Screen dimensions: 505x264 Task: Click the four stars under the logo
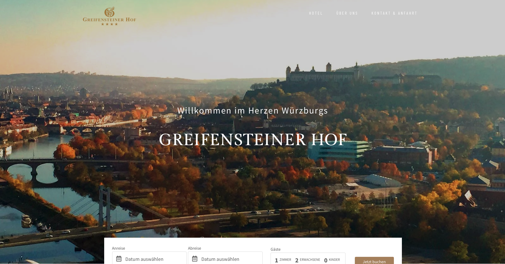[x=109, y=24]
